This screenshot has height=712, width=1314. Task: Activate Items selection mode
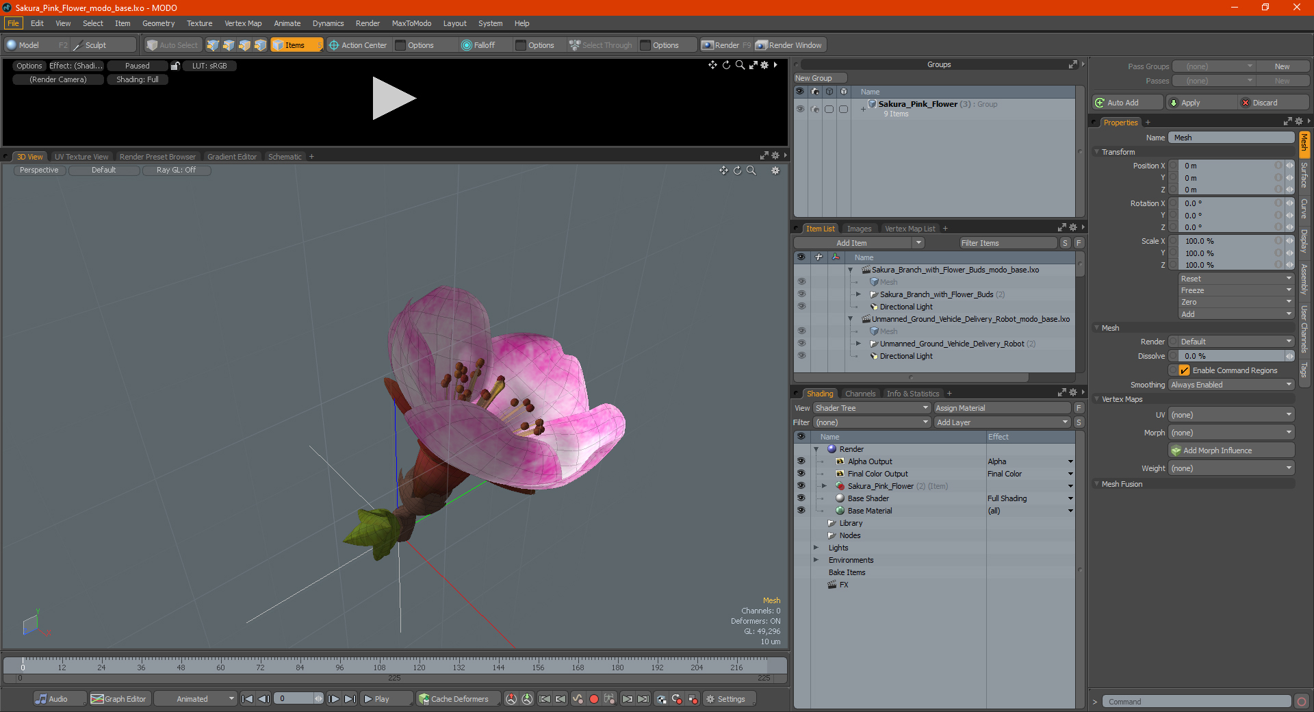(296, 45)
